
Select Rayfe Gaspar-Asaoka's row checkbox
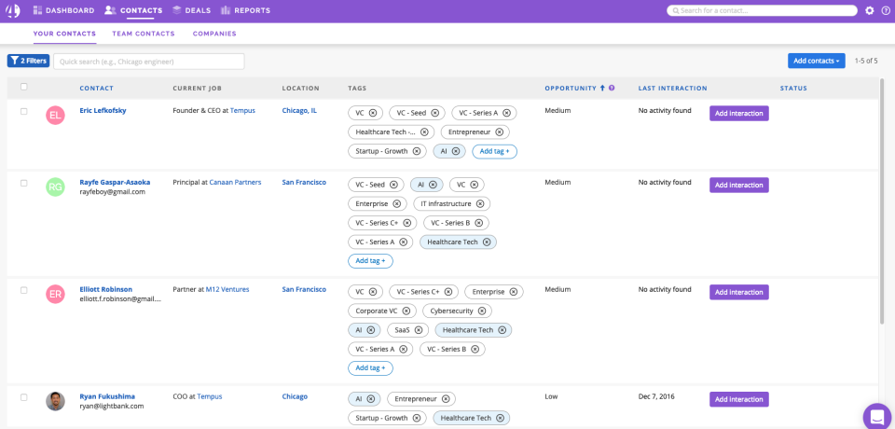click(24, 184)
